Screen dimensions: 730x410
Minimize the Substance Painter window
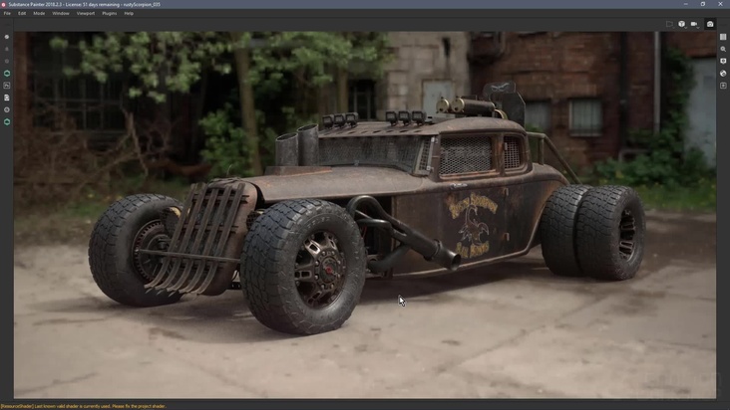pyautogui.click(x=686, y=4)
